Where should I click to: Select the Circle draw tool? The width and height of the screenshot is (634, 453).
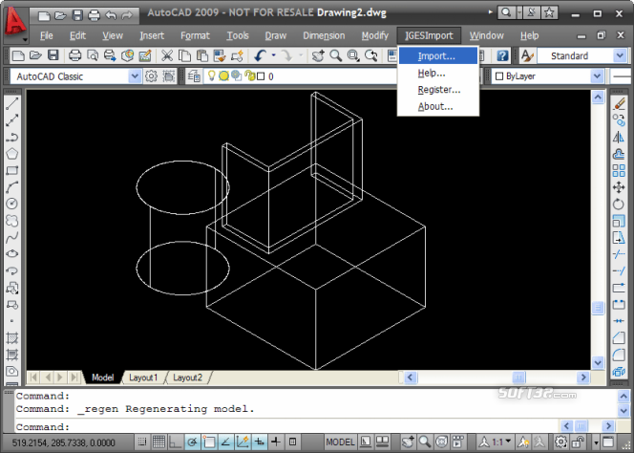[11, 204]
